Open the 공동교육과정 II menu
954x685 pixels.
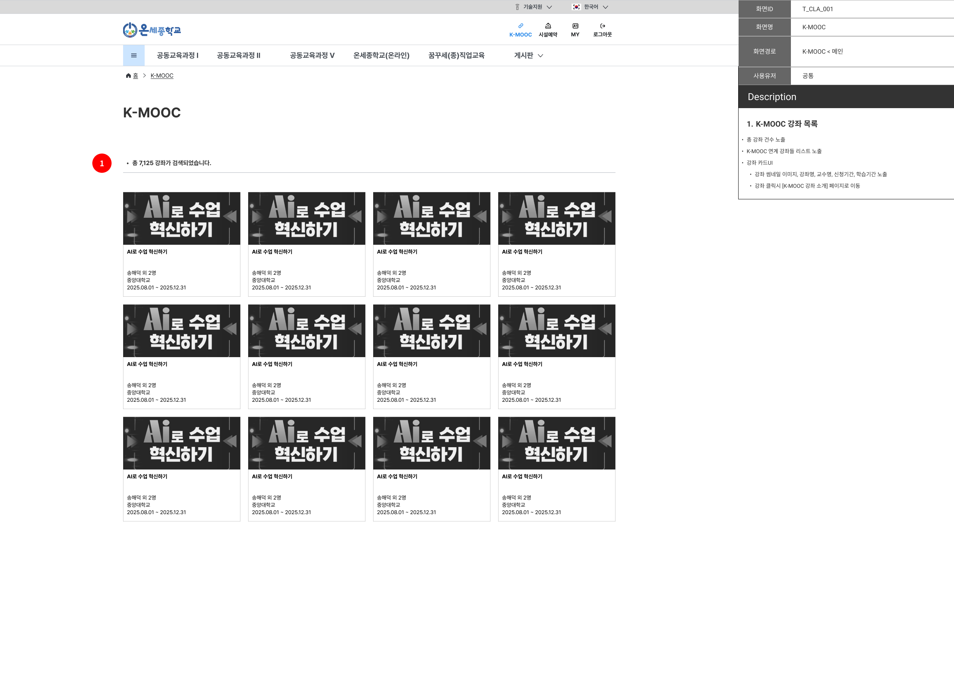coord(239,55)
